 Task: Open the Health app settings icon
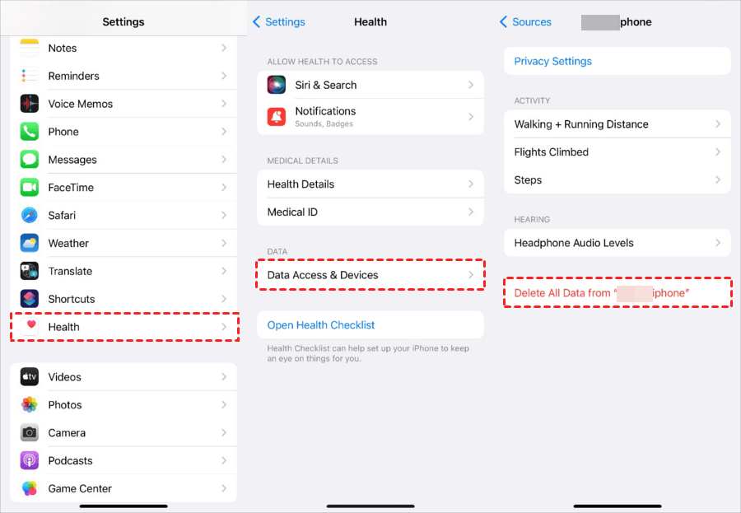[x=30, y=327]
